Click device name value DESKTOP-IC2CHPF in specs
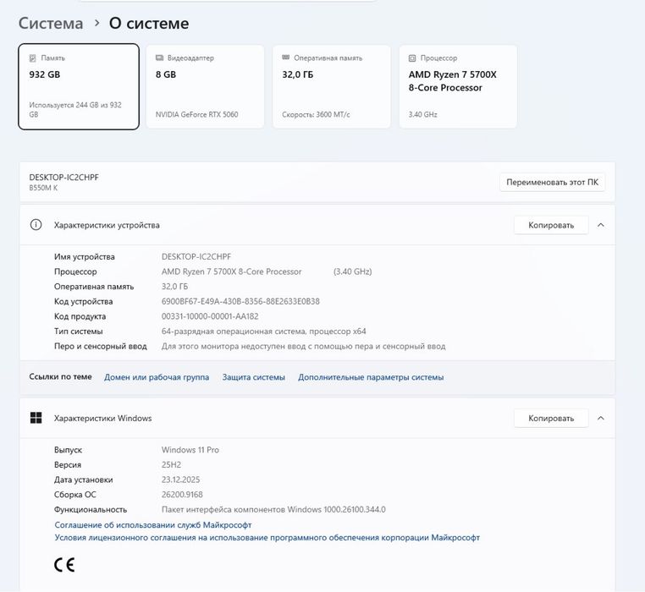This screenshot has height=592, width=645. point(196,256)
